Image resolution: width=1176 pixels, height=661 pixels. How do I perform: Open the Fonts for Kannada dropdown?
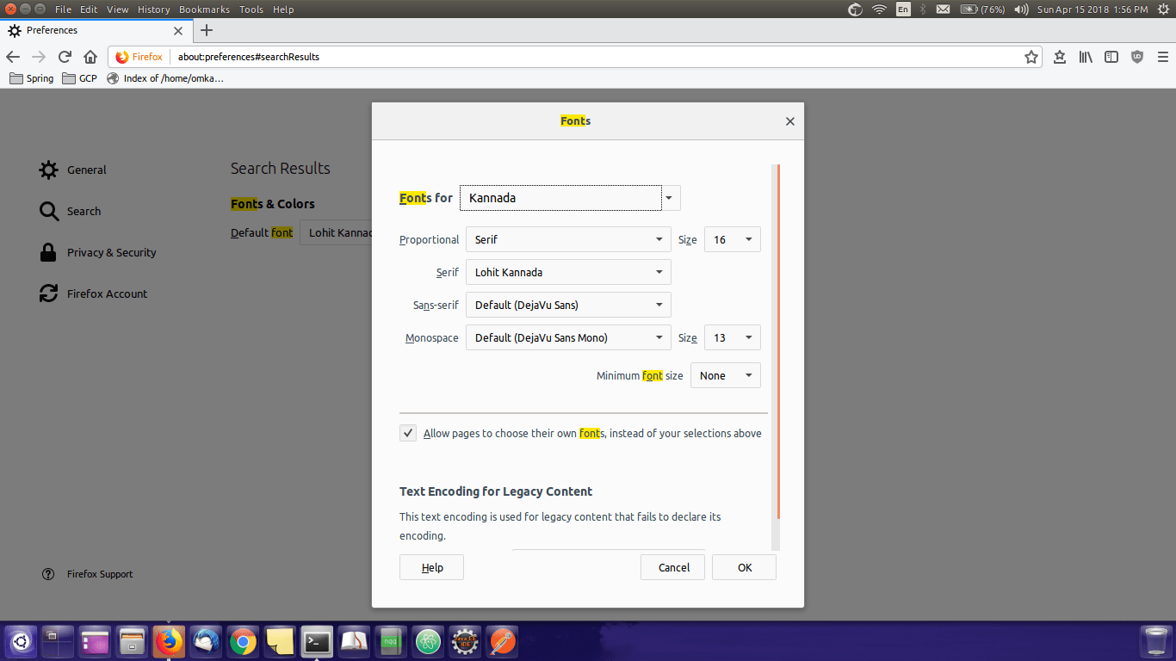tap(570, 198)
